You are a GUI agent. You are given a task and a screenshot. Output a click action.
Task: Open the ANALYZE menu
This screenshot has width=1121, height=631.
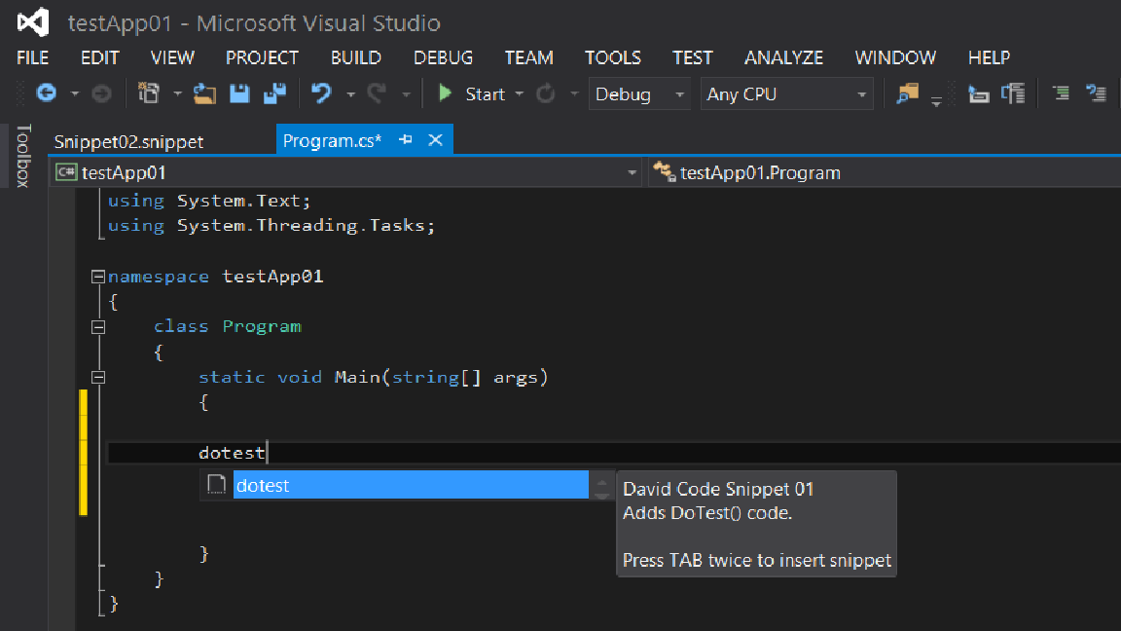[x=783, y=57]
